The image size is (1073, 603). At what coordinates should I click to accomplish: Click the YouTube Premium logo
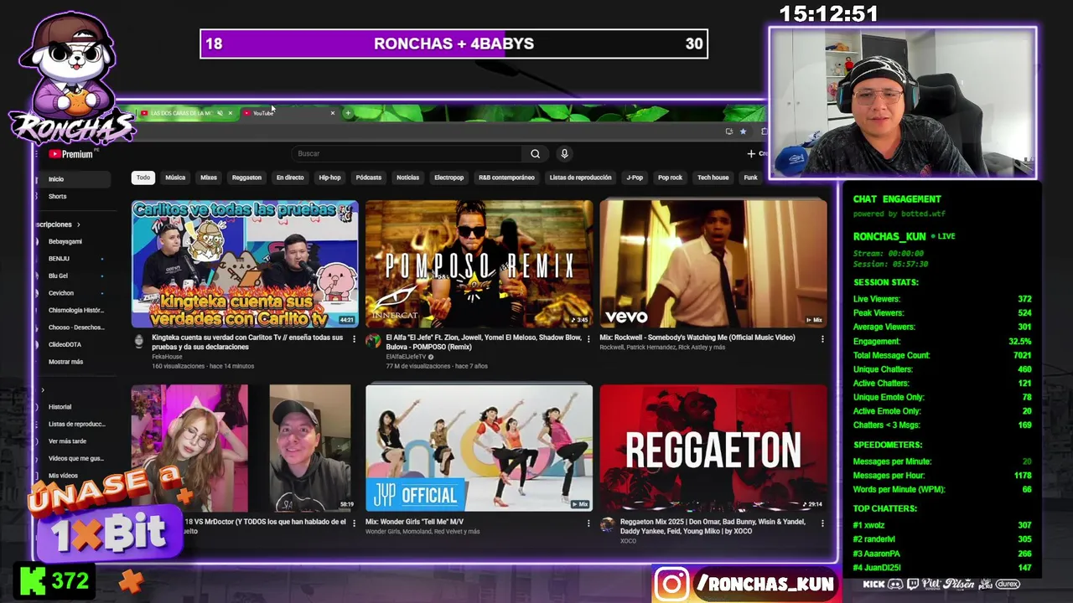(x=70, y=154)
